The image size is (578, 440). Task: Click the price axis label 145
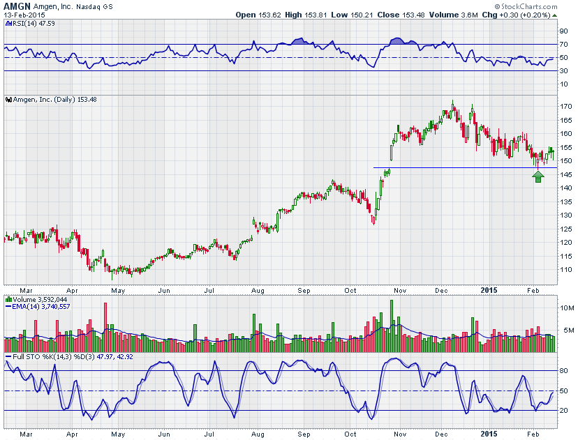[566, 175]
